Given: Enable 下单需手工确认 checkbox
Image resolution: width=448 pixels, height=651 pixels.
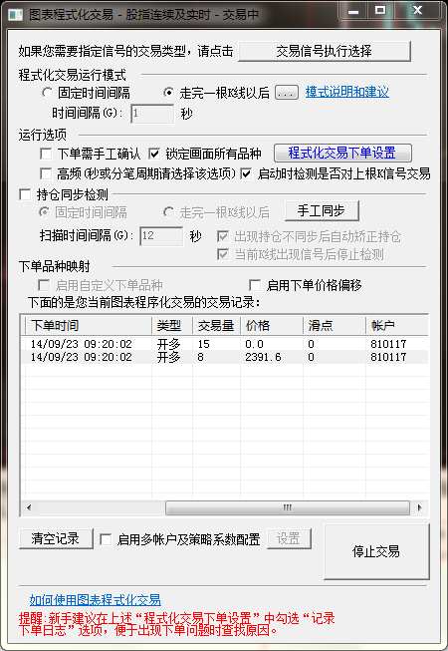Looking at the screenshot, I should click(x=46, y=155).
